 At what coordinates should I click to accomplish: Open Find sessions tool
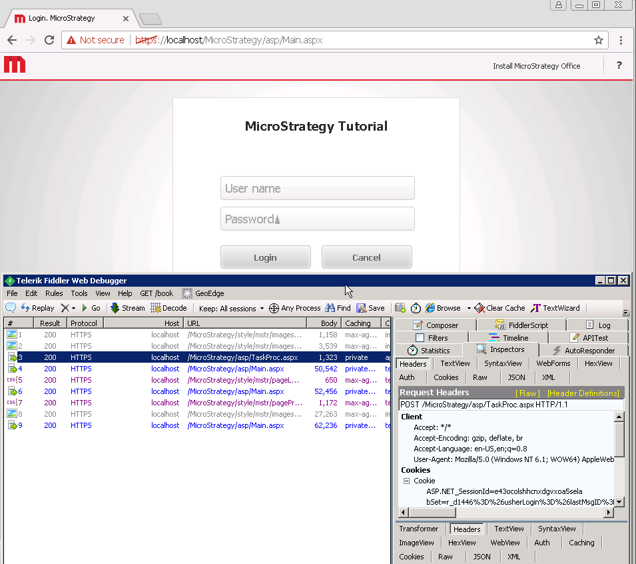tap(338, 308)
